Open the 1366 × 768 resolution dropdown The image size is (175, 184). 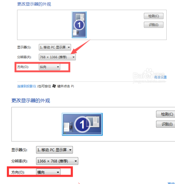(57, 161)
